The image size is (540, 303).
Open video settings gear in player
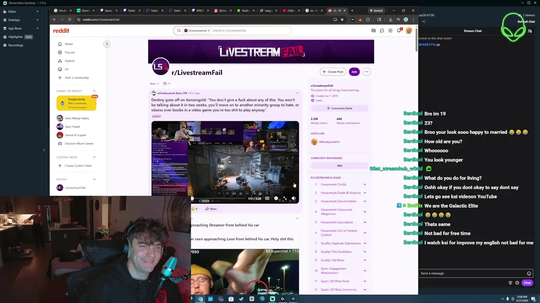276,198
